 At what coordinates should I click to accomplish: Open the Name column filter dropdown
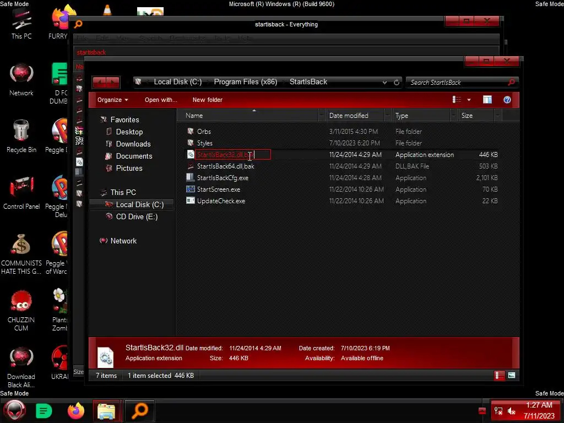[322, 116]
